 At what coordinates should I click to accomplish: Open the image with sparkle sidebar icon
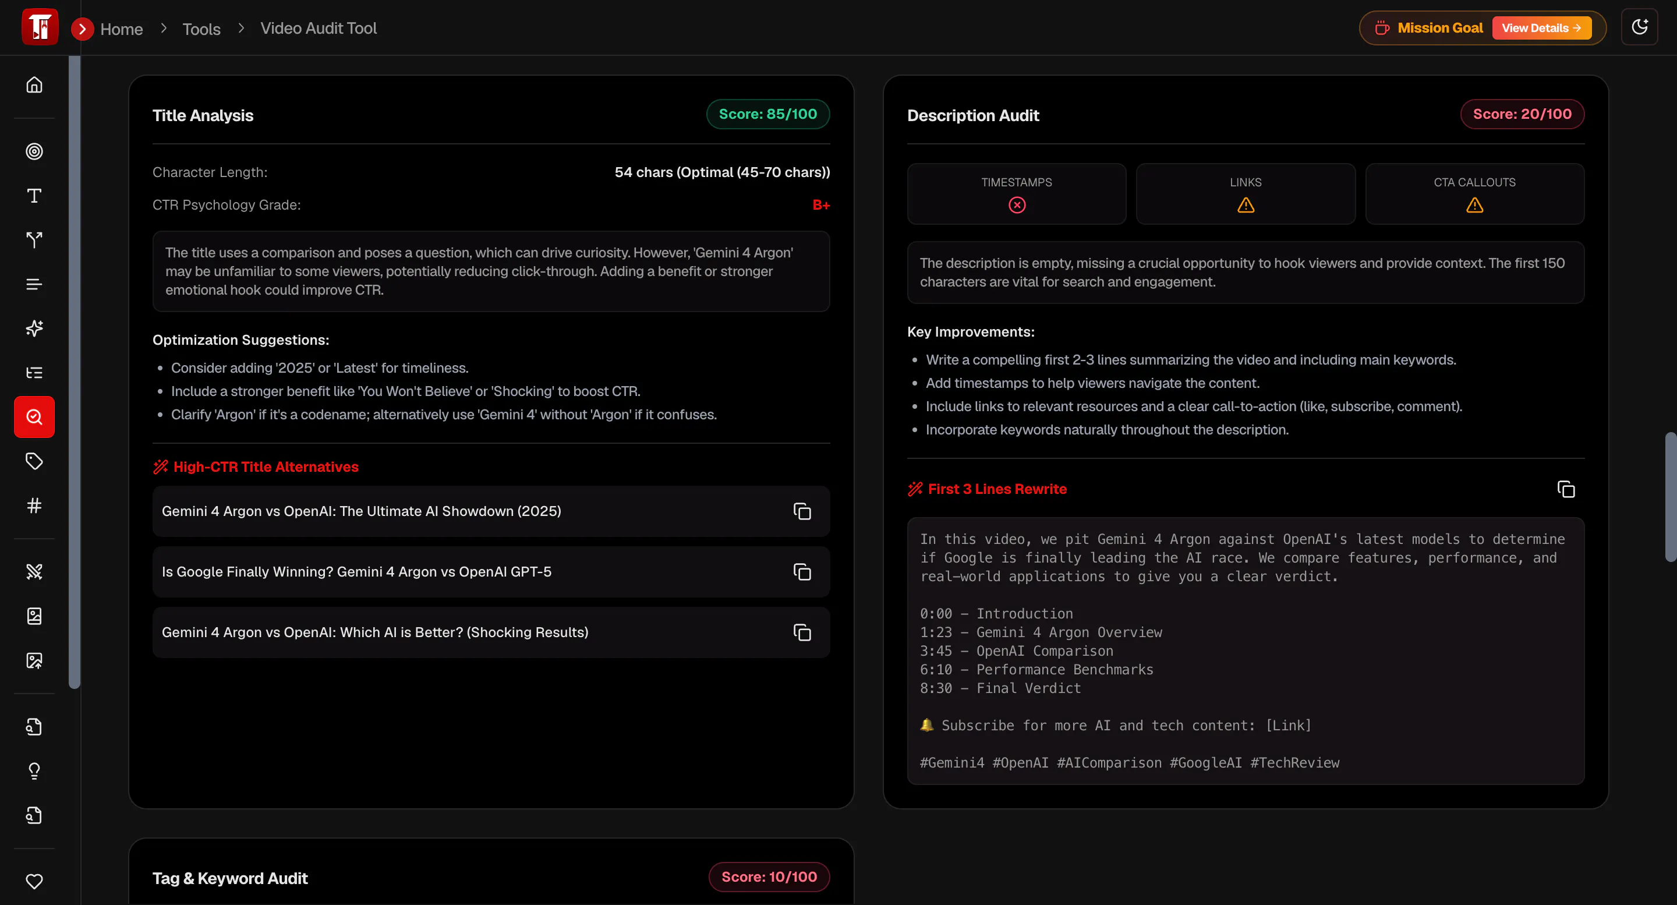(34, 660)
